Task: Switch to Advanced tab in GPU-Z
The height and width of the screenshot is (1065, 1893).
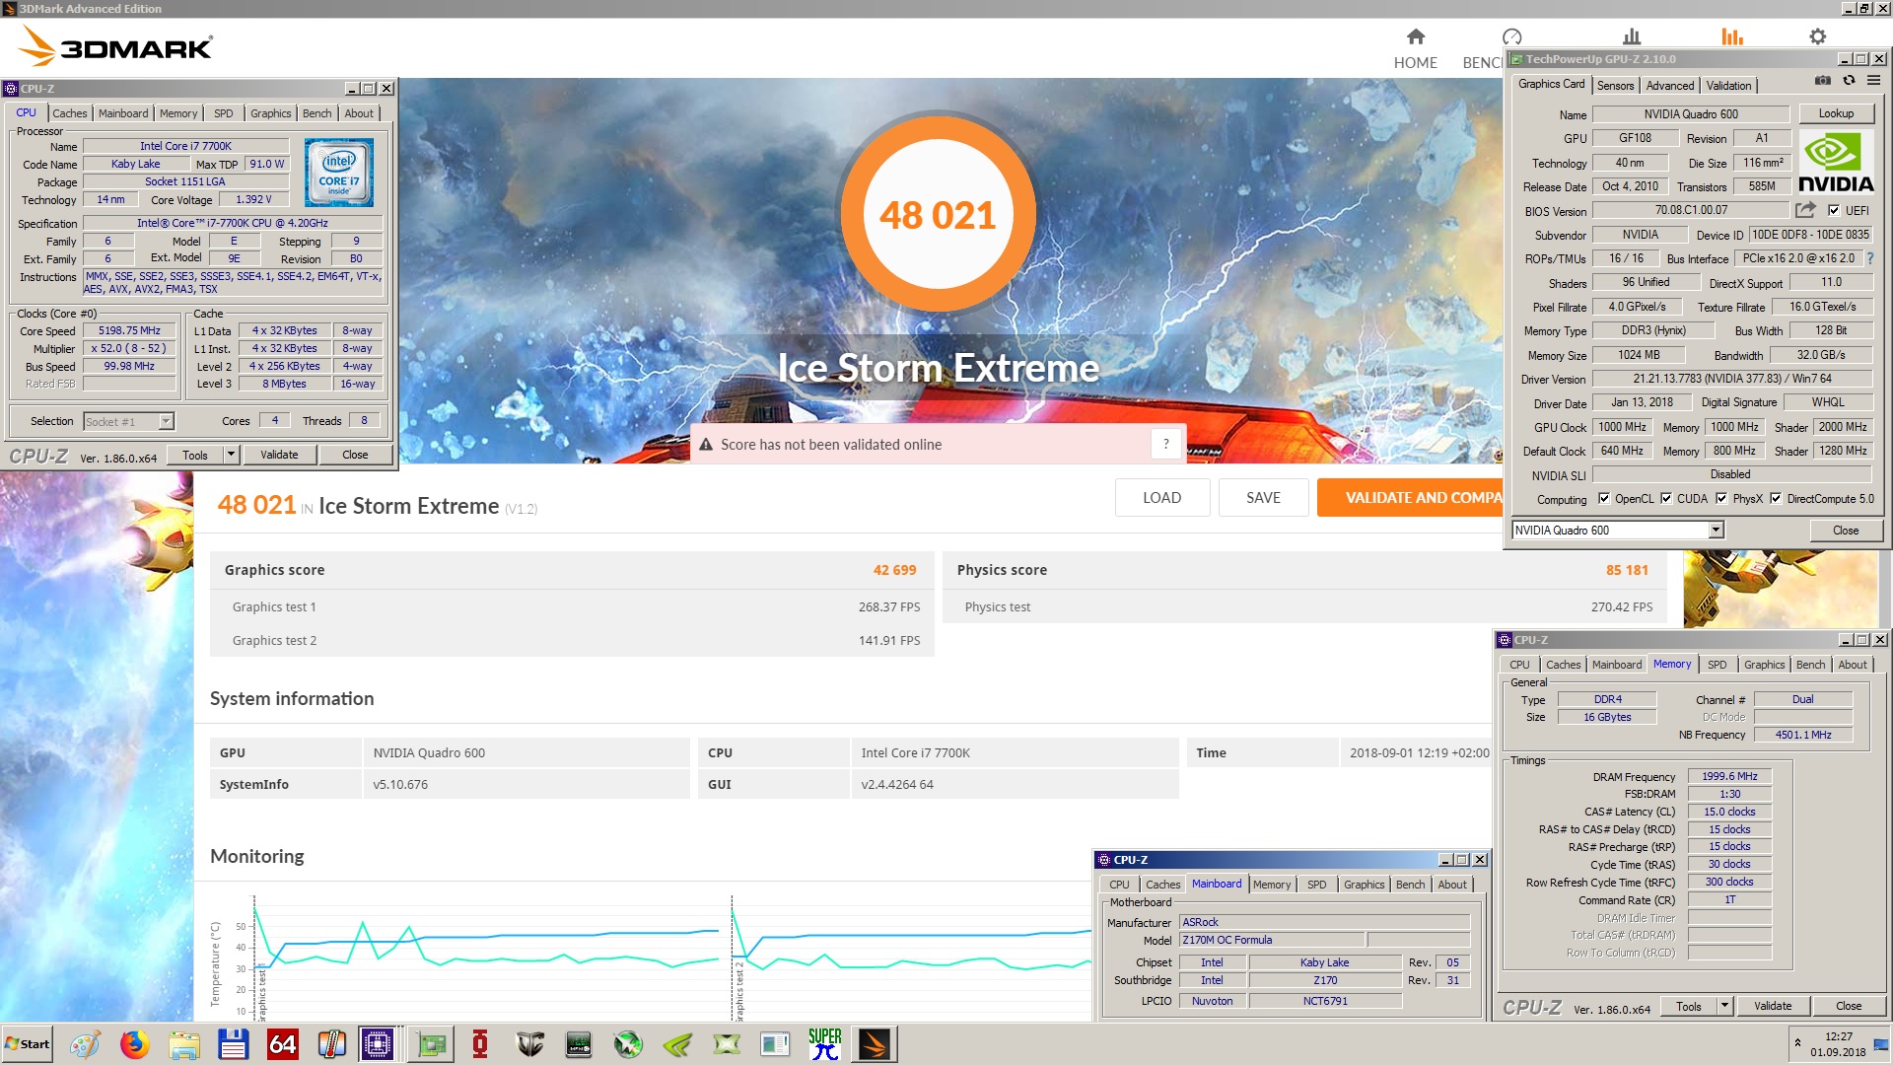Action: (1670, 86)
